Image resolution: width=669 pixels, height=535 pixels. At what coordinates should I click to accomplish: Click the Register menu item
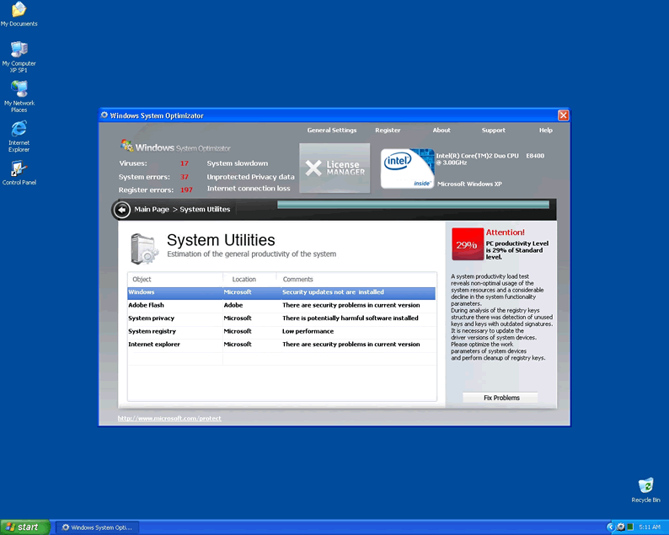(388, 131)
